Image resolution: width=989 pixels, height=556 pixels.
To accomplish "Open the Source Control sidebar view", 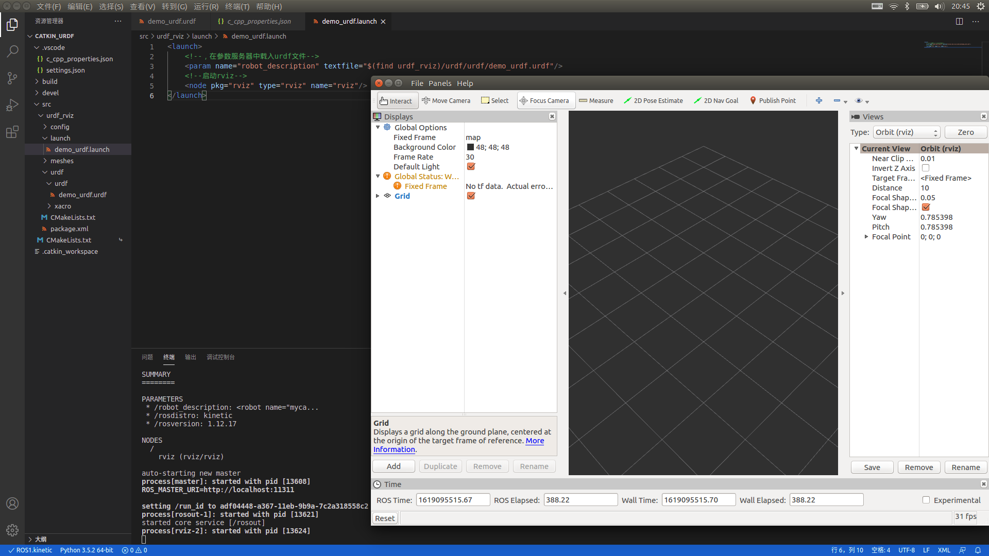I will click(12, 78).
